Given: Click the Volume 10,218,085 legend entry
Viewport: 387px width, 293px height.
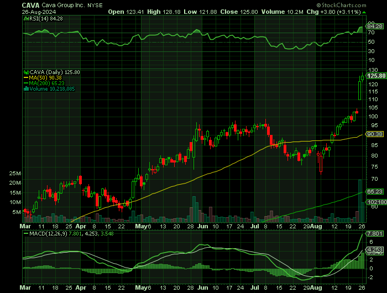Looking at the screenshot, I should click(x=52, y=89).
